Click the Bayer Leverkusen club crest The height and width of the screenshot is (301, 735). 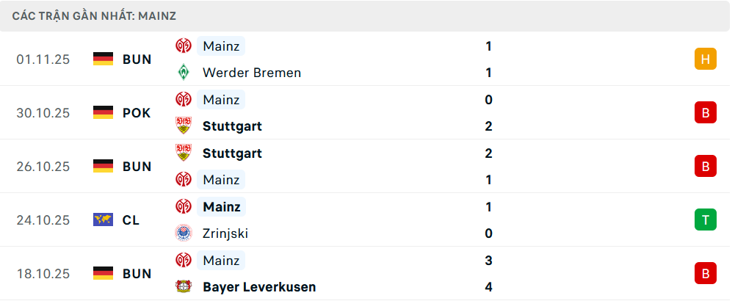(x=184, y=287)
